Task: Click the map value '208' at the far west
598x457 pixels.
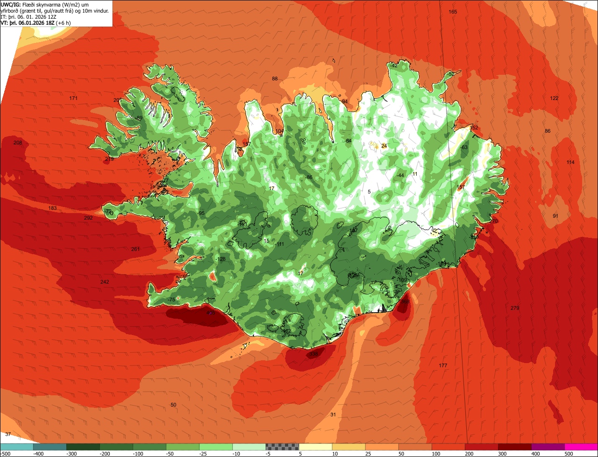Action: 18,143
